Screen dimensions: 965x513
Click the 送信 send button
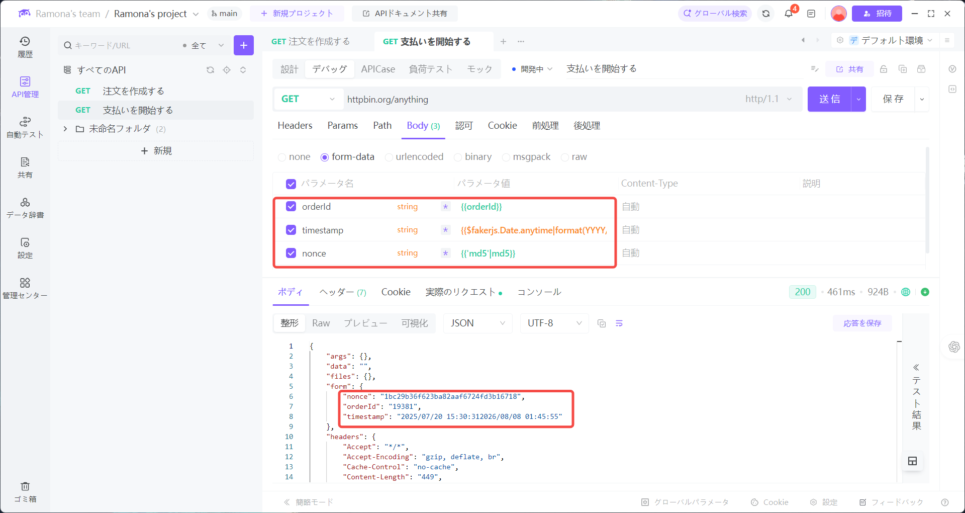[830, 99]
